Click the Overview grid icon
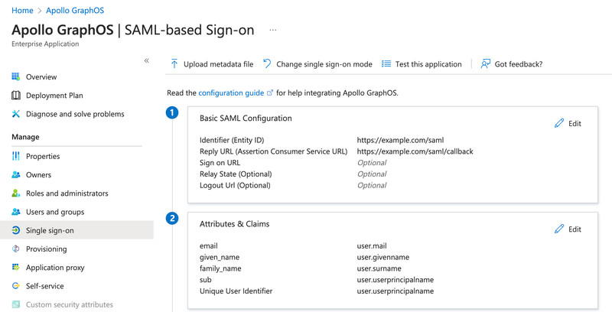The height and width of the screenshot is (312, 612). click(x=15, y=76)
